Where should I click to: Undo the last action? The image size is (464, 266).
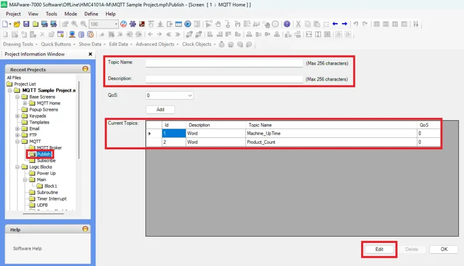(356, 24)
